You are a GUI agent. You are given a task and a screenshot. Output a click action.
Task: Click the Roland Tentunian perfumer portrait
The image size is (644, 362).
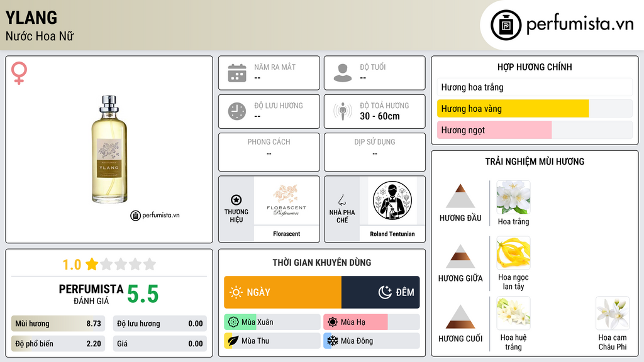pyautogui.click(x=392, y=200)
